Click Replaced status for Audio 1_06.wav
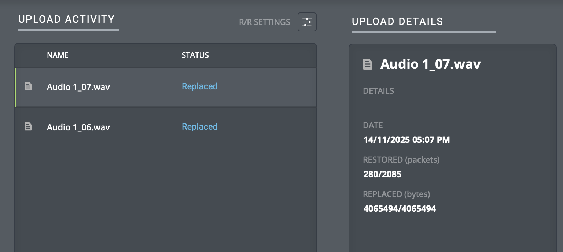Viewport: 563px width, 252px height. tap(200, 127)
